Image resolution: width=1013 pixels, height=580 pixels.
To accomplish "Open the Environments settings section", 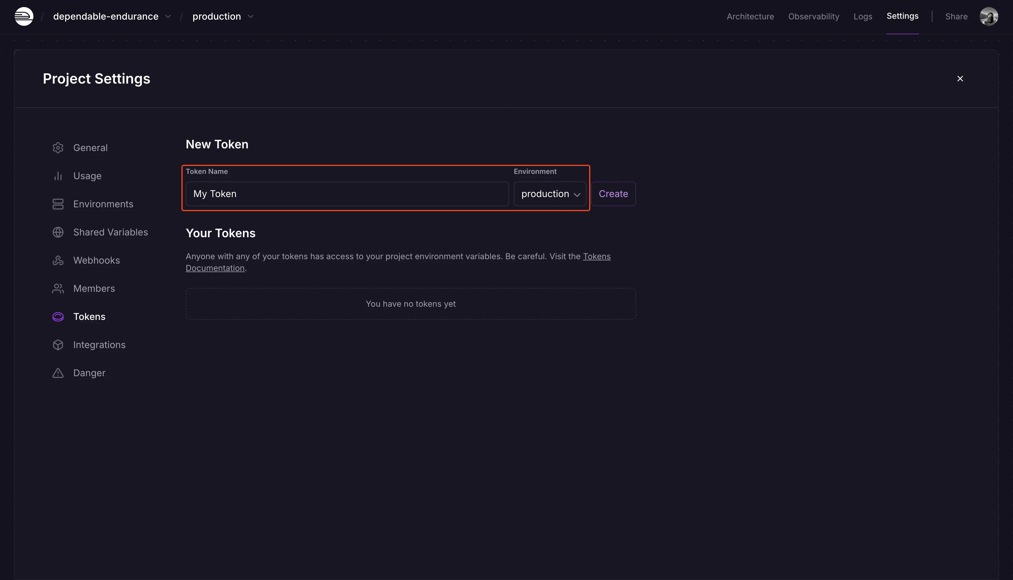I will tap(103, 204).
